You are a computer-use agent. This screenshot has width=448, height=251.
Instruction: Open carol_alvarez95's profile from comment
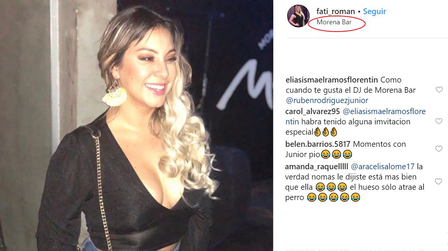tap(312, 111)
